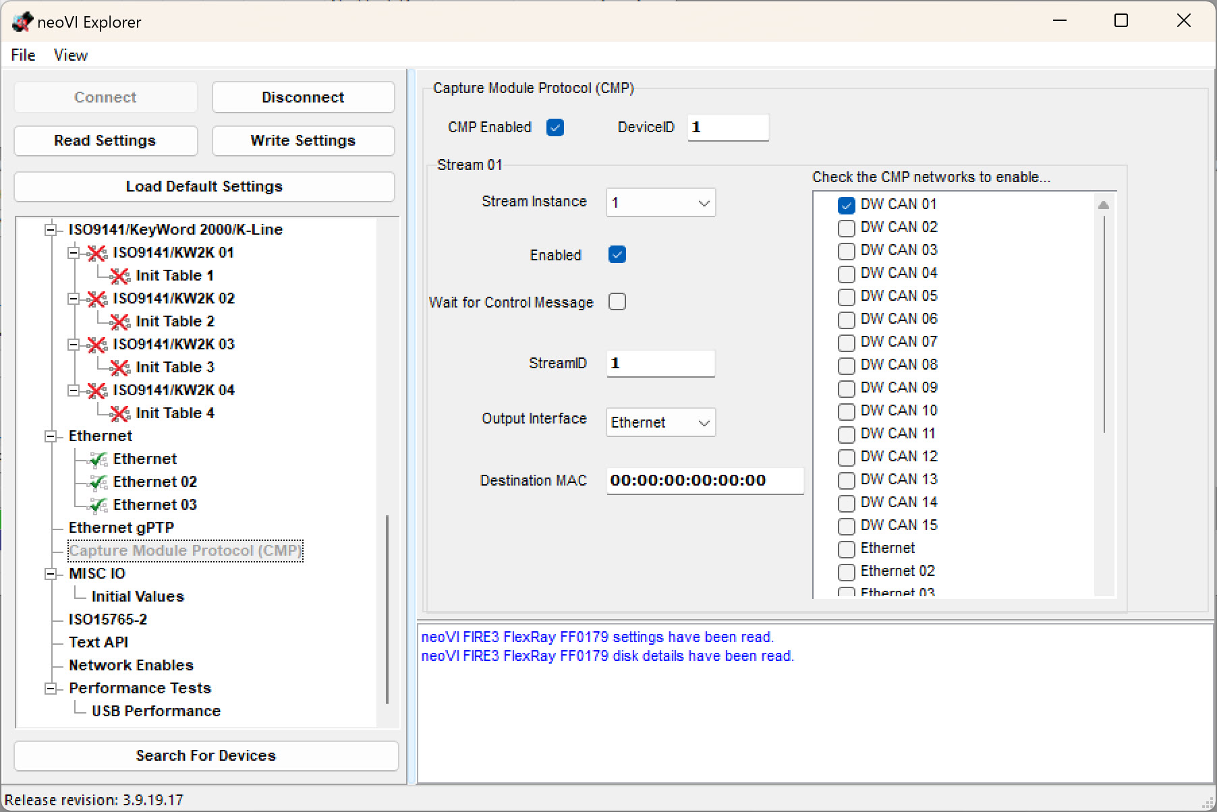Click the red X icon beside ISO9141/KW2K 04

(x=97, y=390)
